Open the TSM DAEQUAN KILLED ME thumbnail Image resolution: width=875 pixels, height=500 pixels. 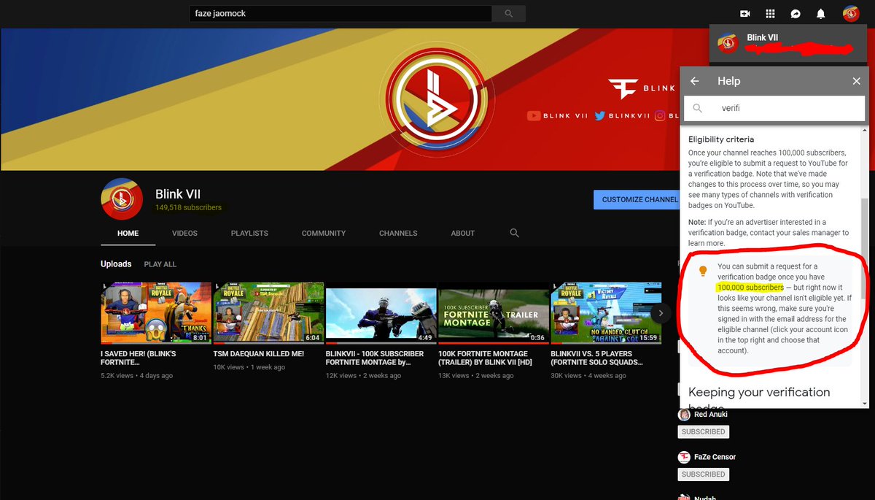[x=268, y=313]
